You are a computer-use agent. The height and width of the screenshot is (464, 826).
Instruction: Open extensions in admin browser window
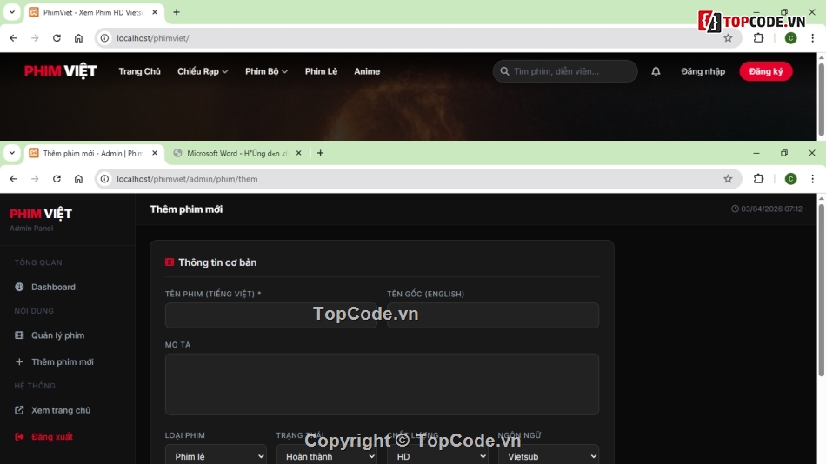(x=758, y=179)
